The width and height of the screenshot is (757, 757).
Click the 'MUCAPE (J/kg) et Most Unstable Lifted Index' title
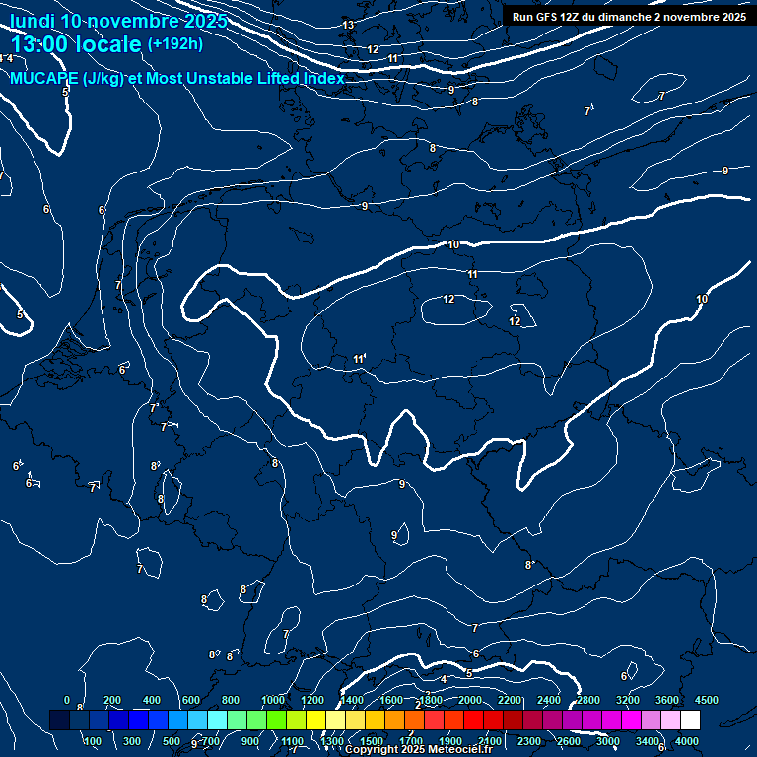click(177, 78)
